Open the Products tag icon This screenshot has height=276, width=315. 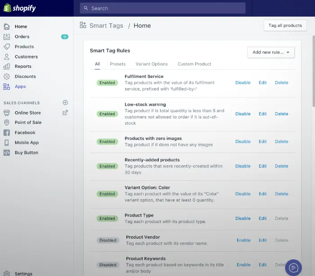[x=7, y=47]
